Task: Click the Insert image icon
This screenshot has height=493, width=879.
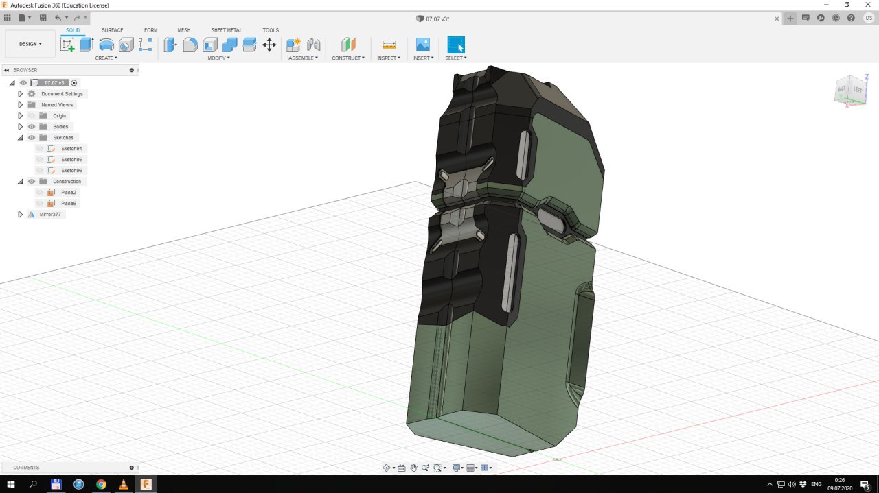Action: click(423, 45)
